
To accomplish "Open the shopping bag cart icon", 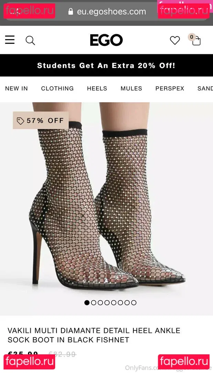I will (195, 39).
